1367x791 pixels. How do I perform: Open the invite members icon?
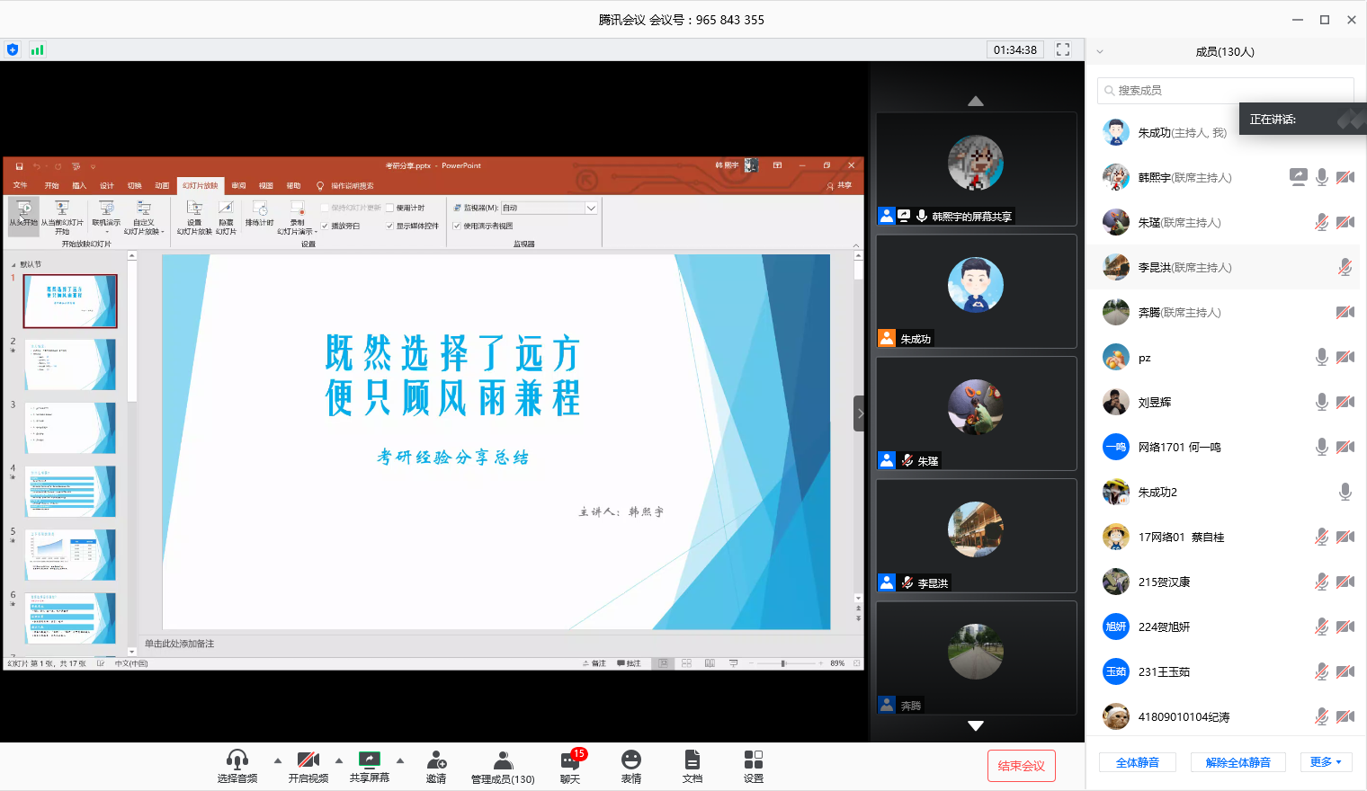[x=436, y=760]
